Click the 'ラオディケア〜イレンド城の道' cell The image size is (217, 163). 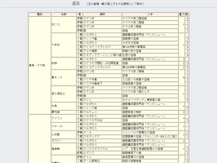102,55
